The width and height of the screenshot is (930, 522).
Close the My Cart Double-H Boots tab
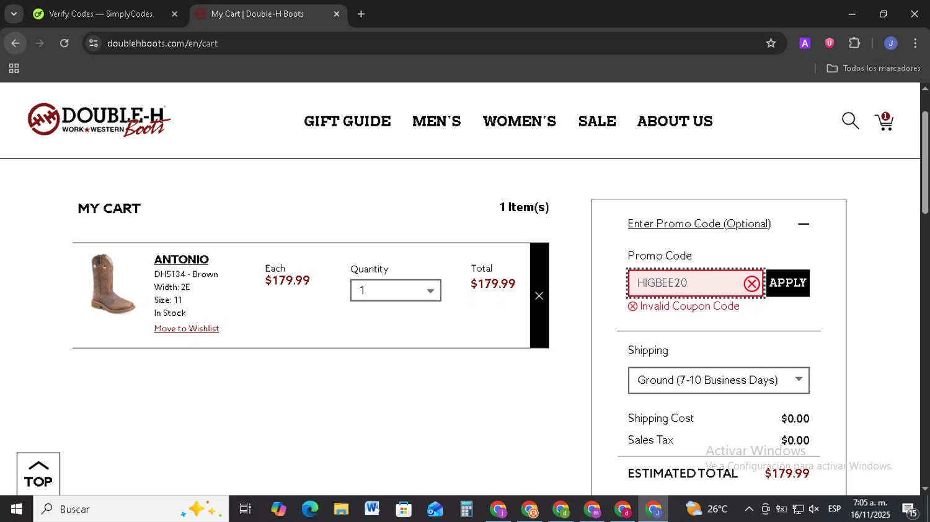point(337,14)
